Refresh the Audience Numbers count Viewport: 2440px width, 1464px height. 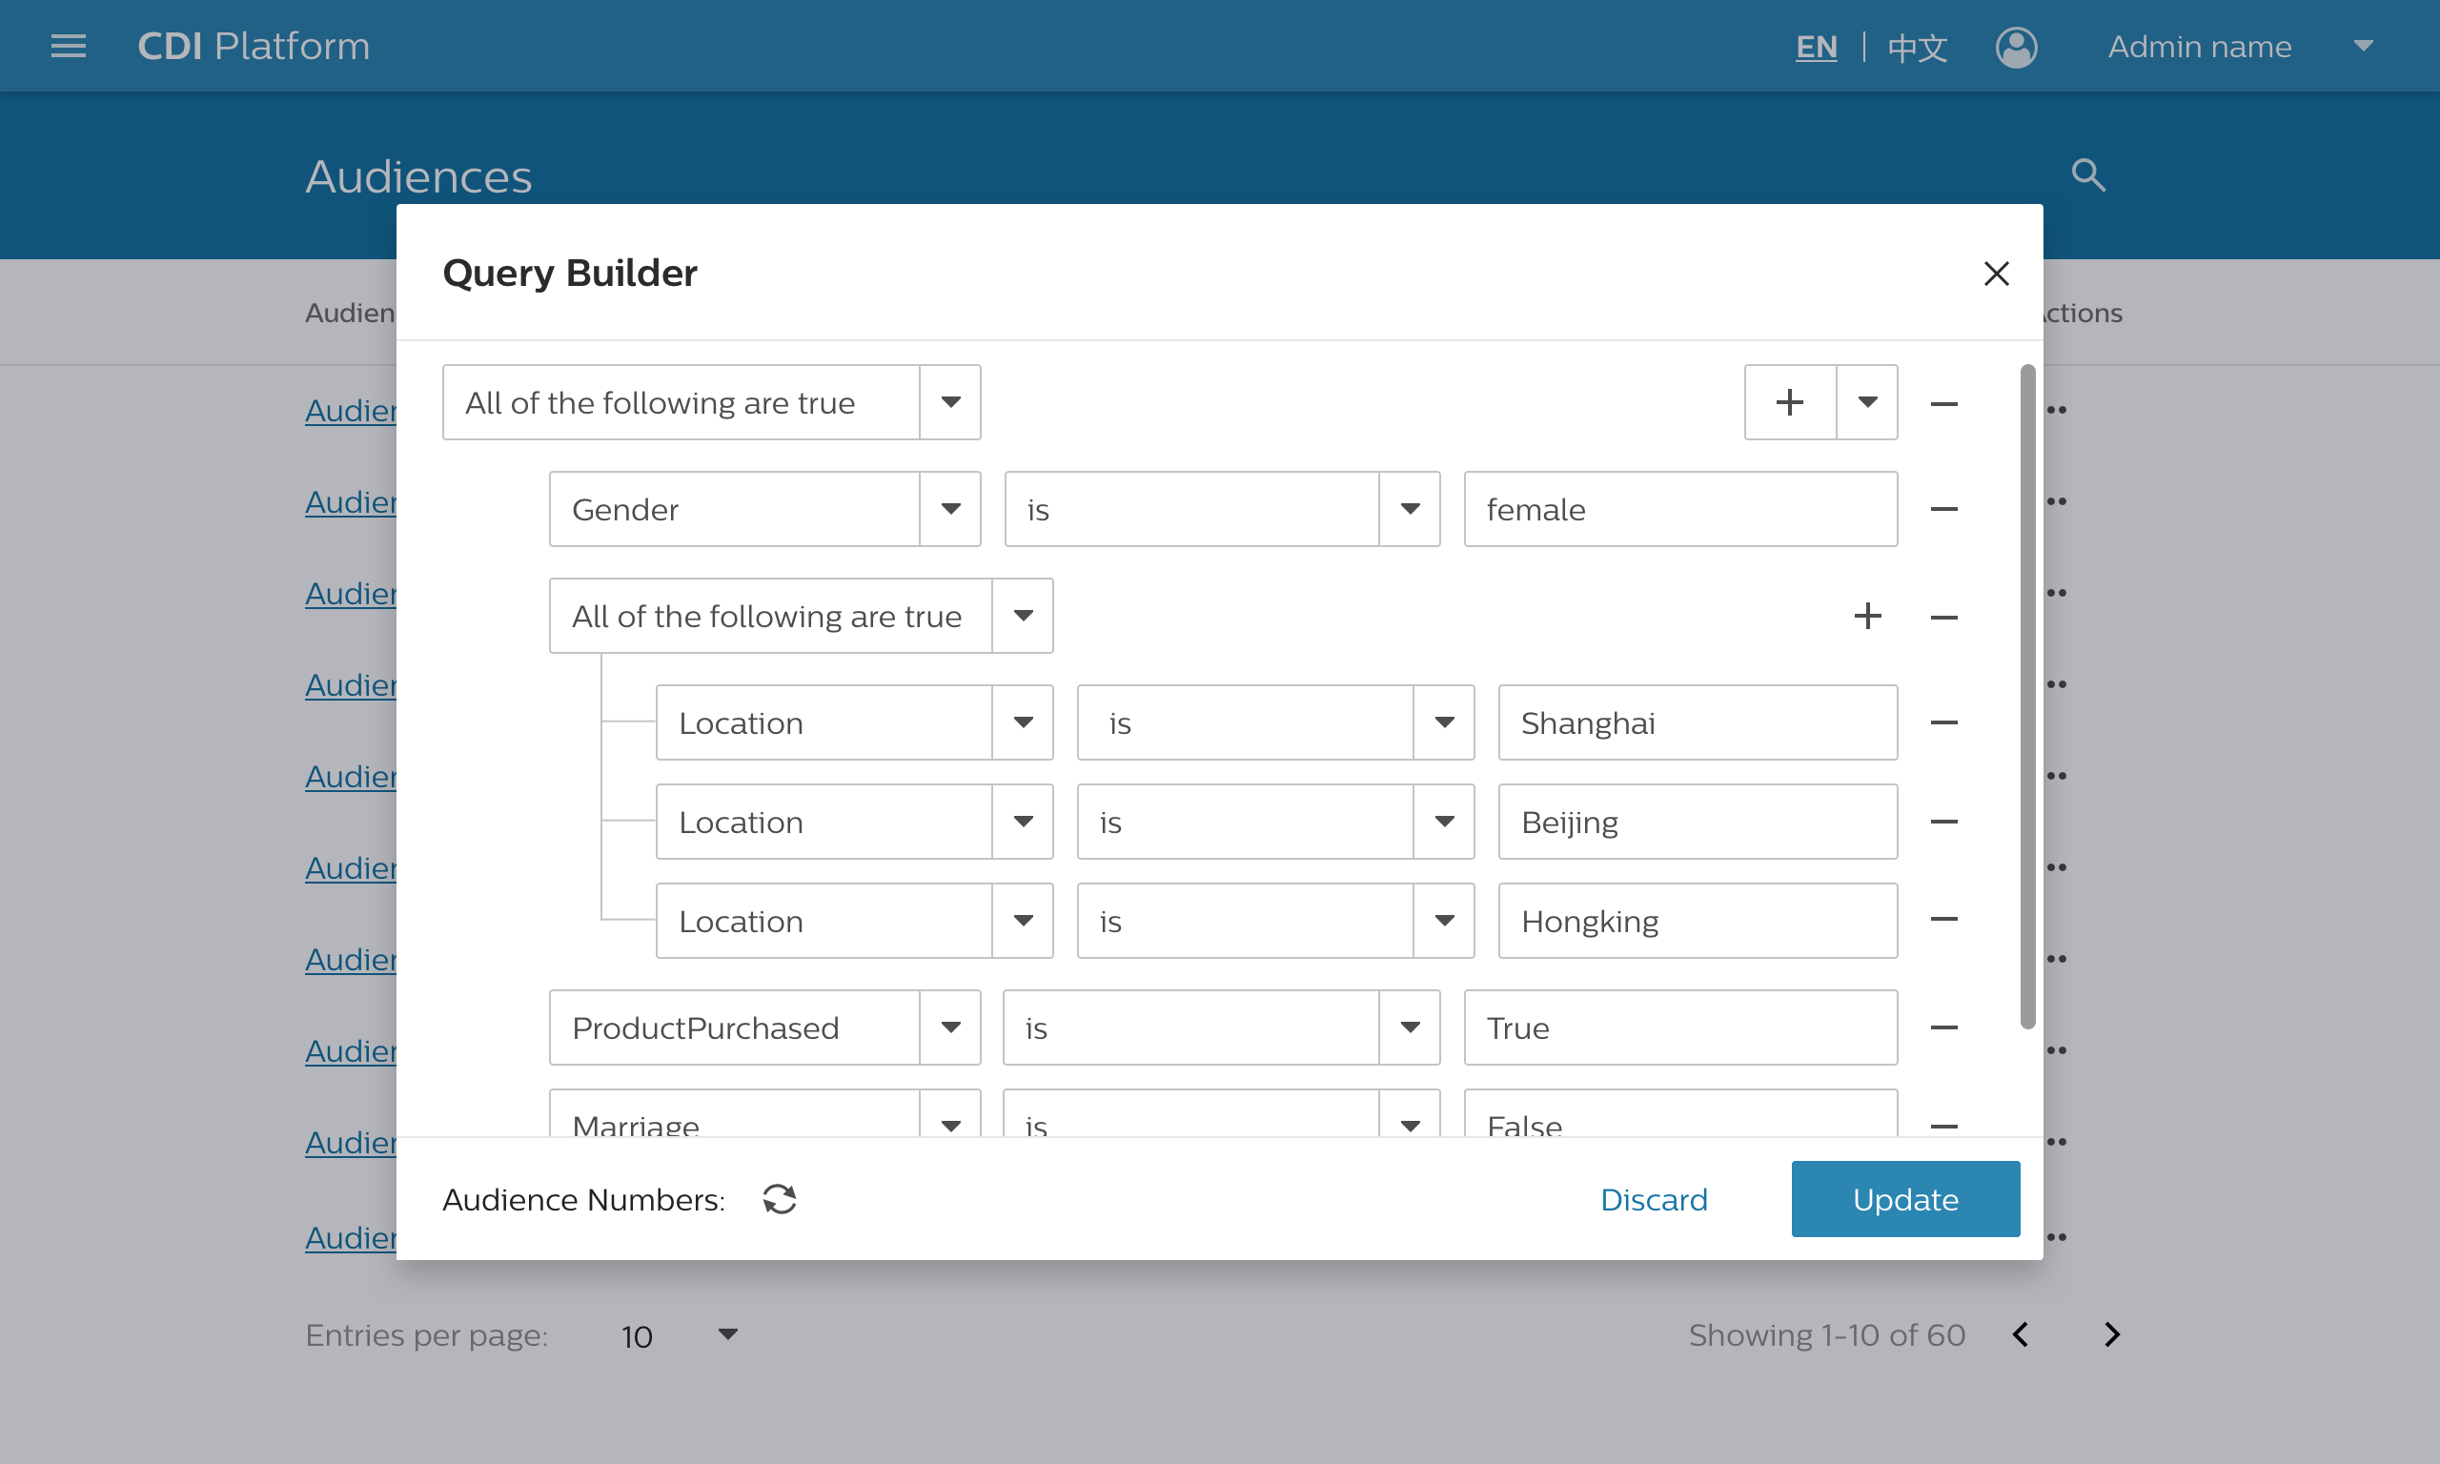click(779, 1200)
